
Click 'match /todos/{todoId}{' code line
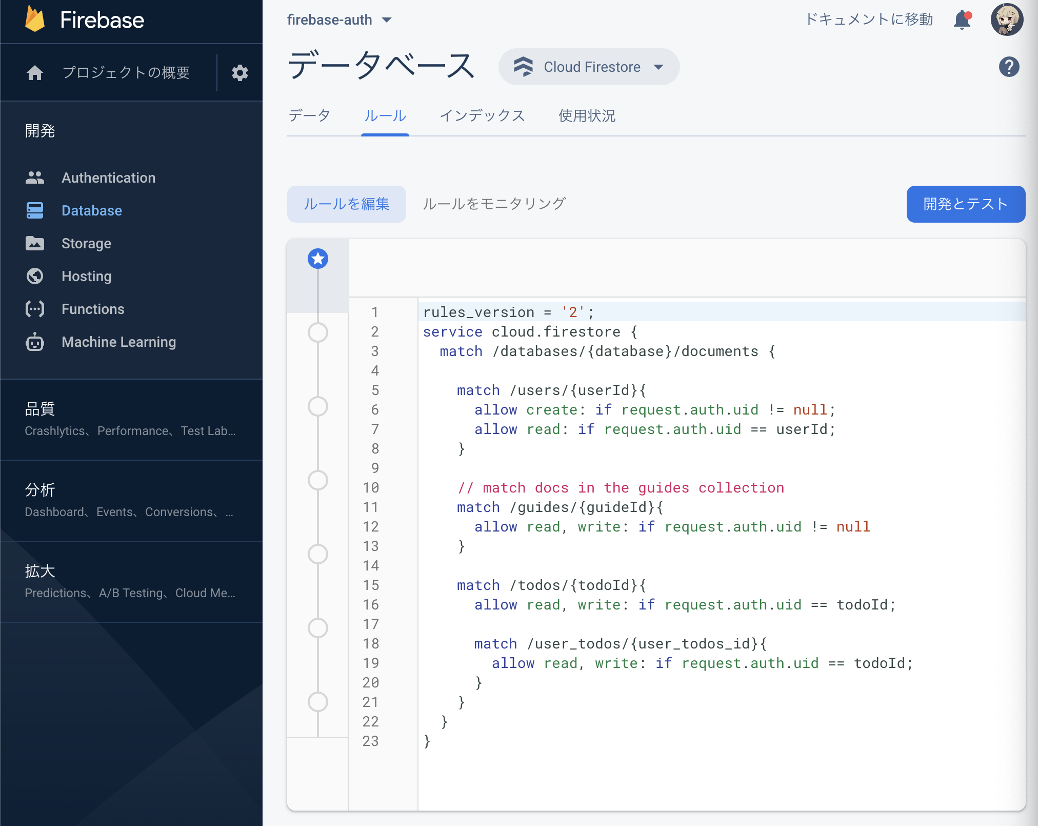pos(551,585)
